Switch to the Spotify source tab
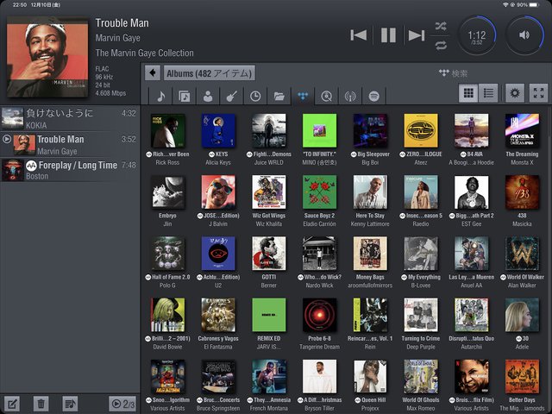The image size is (552, 414). (374, 96)
